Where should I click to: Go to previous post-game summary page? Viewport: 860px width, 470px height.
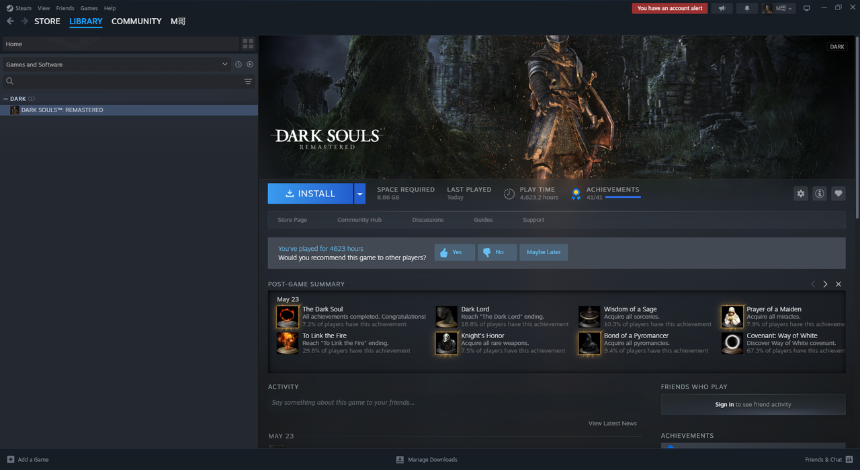tap(813, 284)
